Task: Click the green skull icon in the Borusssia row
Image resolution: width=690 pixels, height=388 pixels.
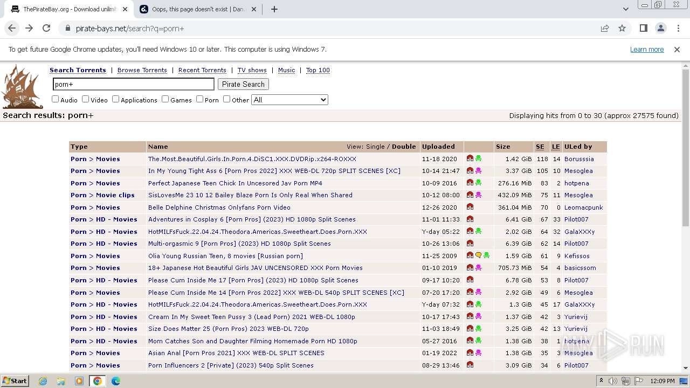Action: [478, 159]
